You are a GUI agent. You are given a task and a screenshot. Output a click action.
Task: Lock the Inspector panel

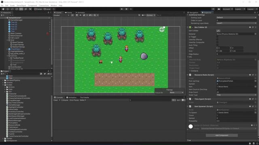coord(255,12)
